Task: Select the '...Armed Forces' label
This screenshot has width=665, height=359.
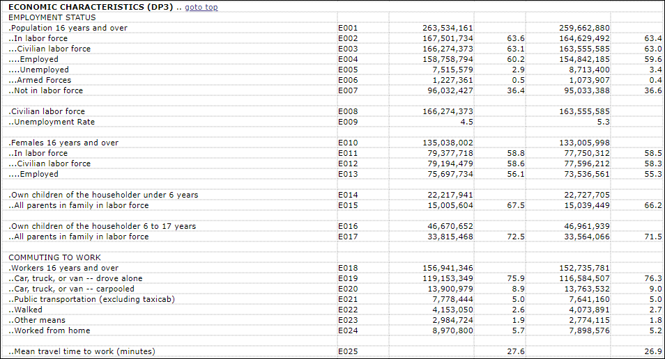Action: point(40,80)
